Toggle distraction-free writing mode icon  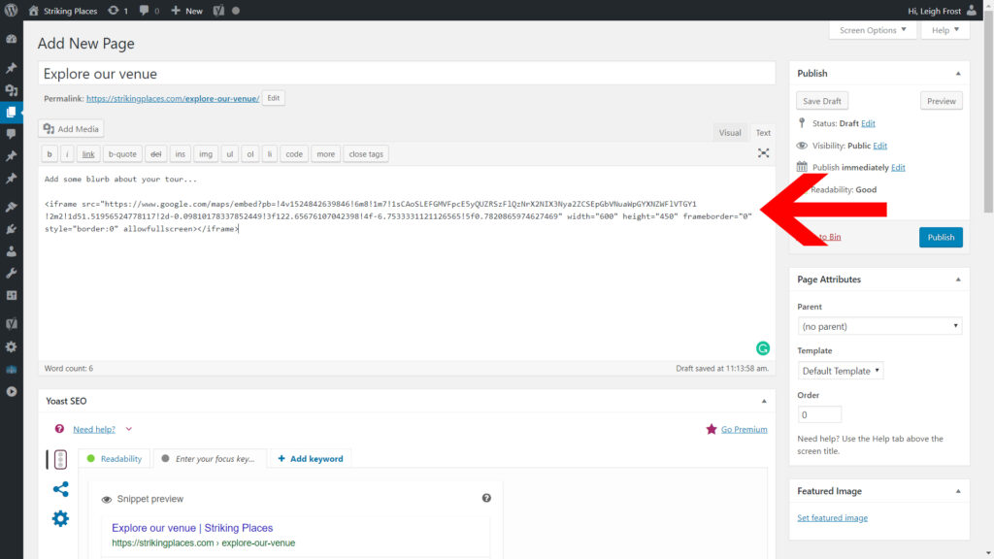point(763,153)
